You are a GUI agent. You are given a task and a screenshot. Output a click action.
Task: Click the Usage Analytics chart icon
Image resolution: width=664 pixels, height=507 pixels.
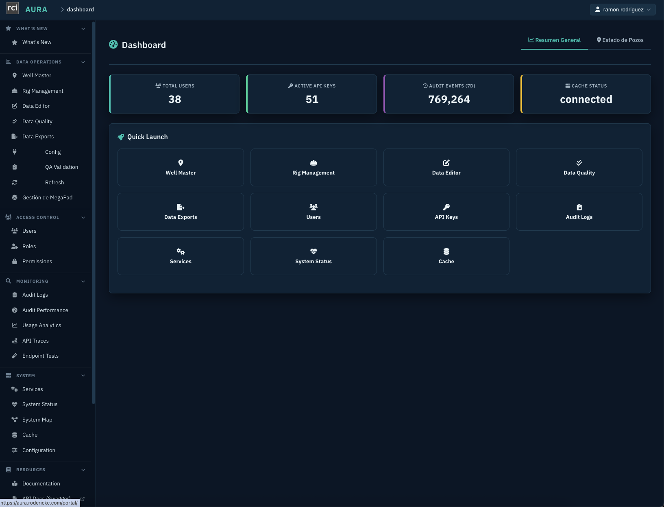[x=15, y=326]
